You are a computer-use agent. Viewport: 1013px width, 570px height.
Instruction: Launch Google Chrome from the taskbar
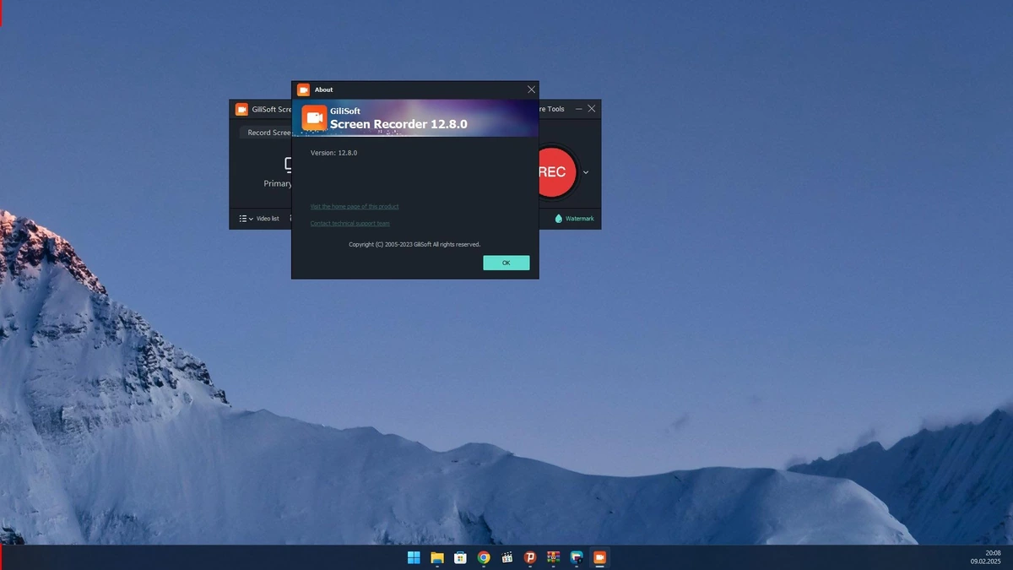484,557
